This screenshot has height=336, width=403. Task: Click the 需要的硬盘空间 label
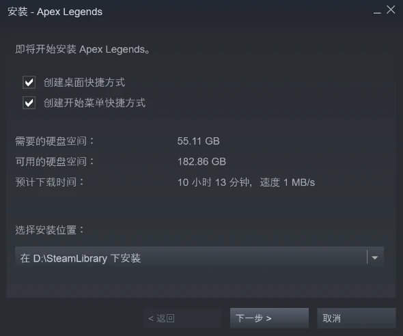click(55, 141)
